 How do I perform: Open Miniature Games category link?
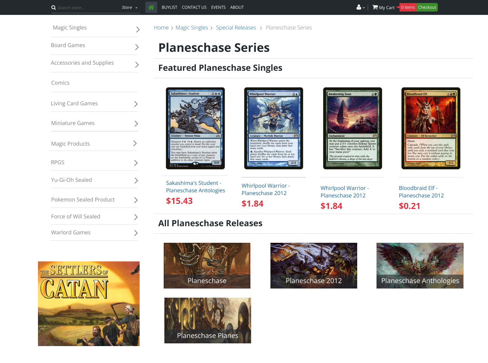point(73,123)
